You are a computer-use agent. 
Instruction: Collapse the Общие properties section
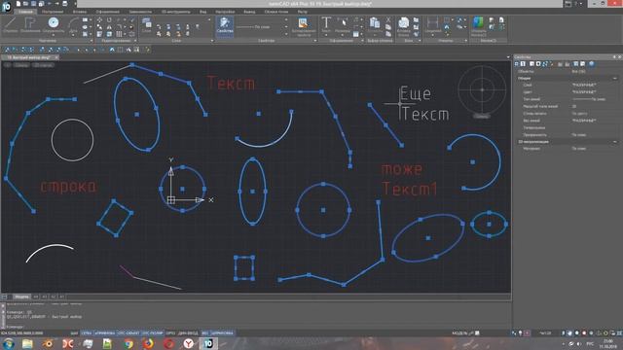coord(614,78)
